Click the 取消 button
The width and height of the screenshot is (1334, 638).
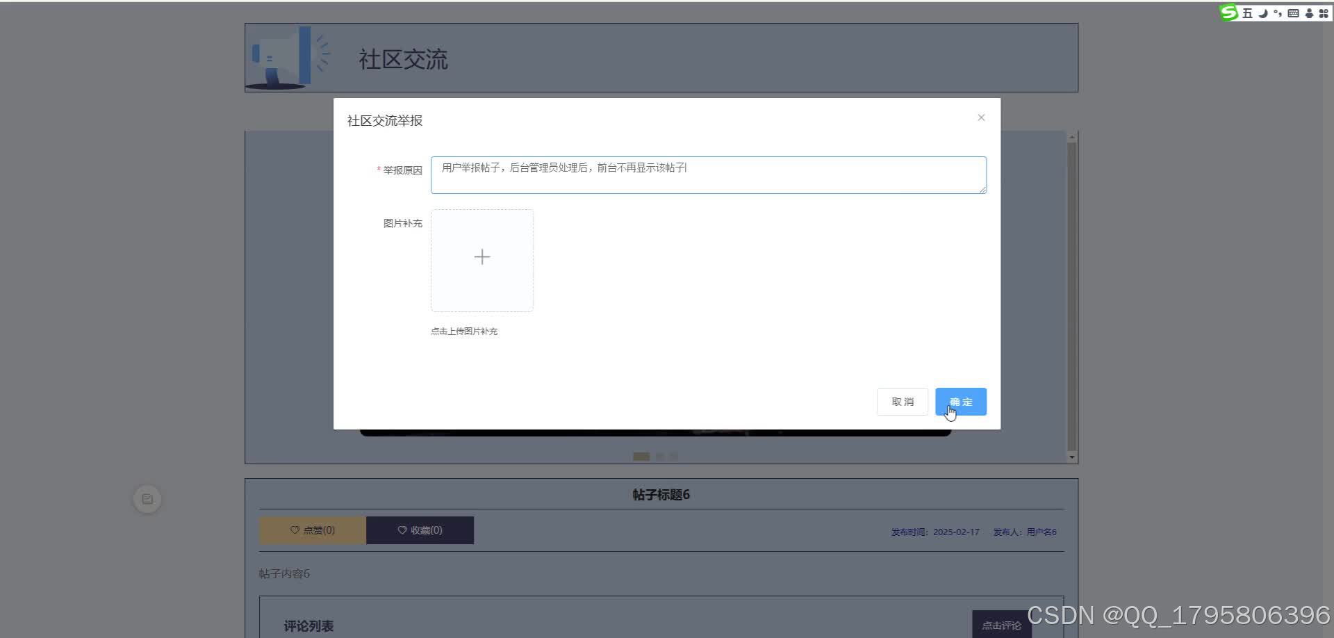(x=903, y=402)
